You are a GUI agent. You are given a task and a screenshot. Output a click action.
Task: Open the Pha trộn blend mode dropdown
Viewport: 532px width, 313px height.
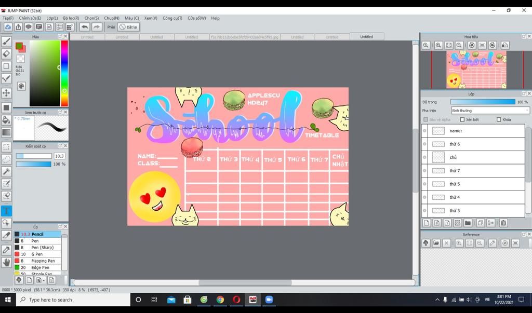tap(490, 111)
